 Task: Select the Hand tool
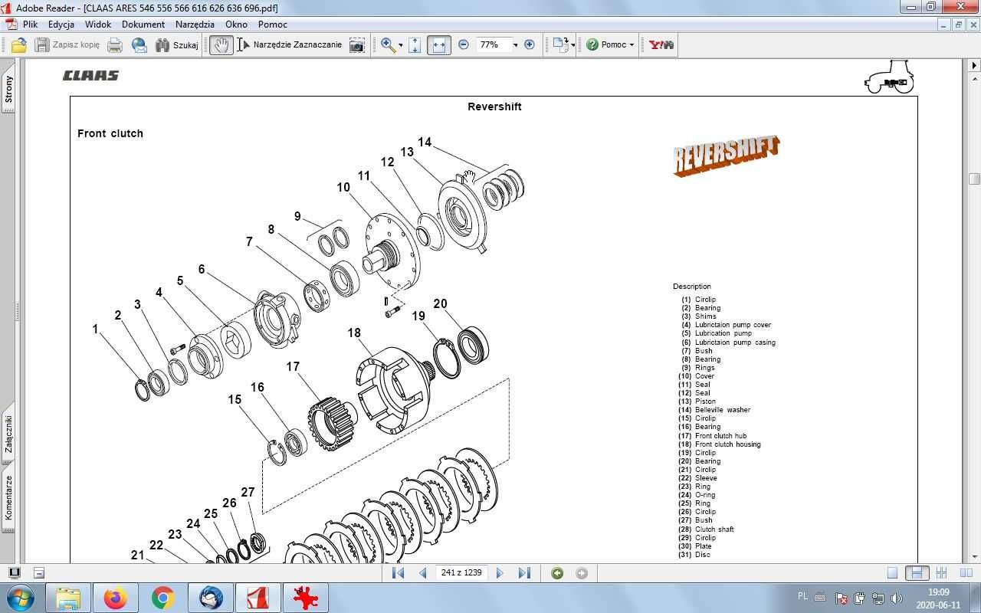(221, 45)
